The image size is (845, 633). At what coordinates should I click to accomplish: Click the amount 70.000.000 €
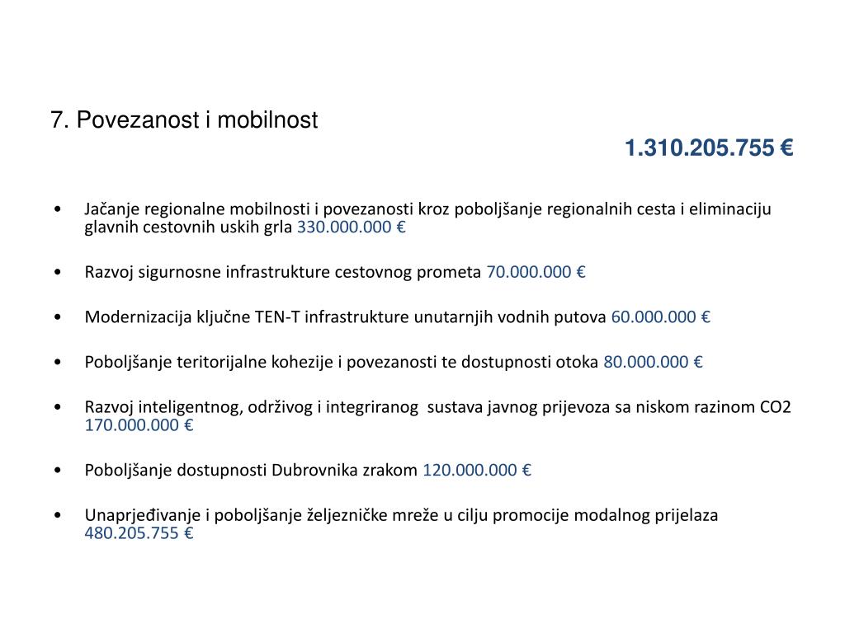pyautogui.click(x=536, y=272)
